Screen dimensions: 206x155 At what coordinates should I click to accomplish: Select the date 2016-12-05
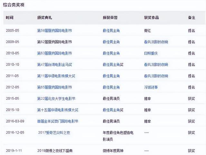pos(15,133)
